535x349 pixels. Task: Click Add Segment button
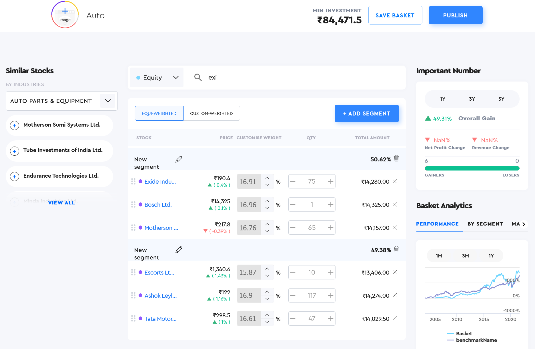[x=367, y=113]
